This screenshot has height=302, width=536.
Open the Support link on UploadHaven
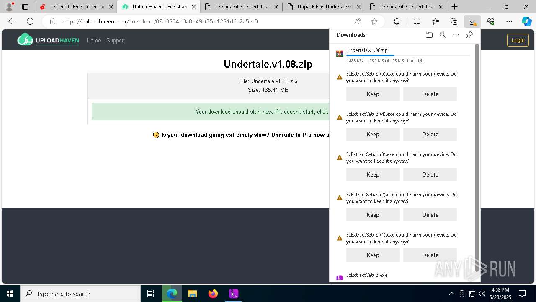[x=116, y=40]
